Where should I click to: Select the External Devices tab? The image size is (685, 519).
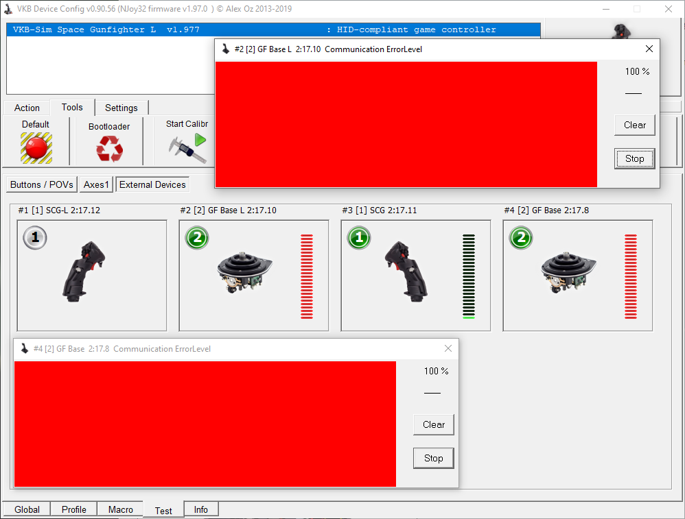152,184
